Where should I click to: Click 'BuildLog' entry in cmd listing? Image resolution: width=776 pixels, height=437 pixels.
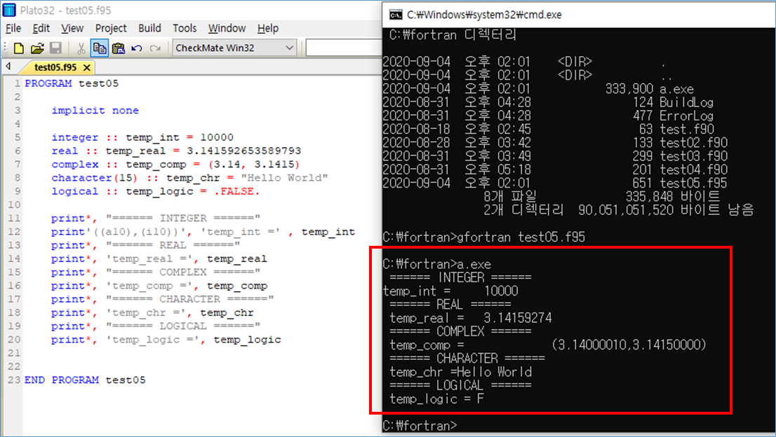pos(686,102)
